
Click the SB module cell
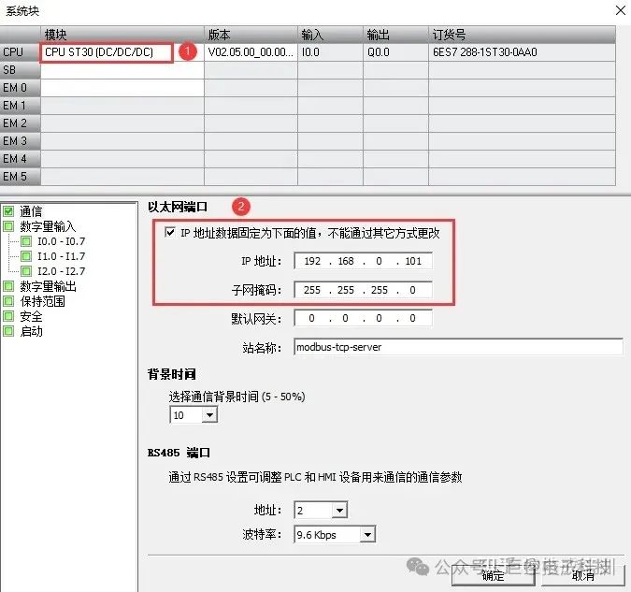[122, 70]
